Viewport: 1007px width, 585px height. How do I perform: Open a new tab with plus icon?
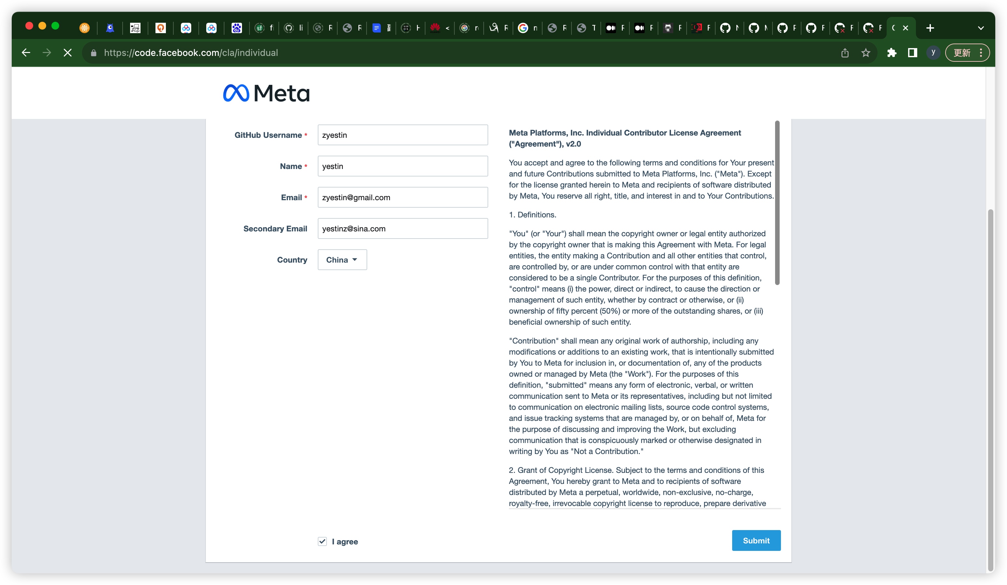930,28
